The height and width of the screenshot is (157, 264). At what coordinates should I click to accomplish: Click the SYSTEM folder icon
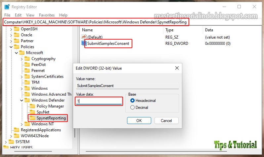[x=11, y=142]
